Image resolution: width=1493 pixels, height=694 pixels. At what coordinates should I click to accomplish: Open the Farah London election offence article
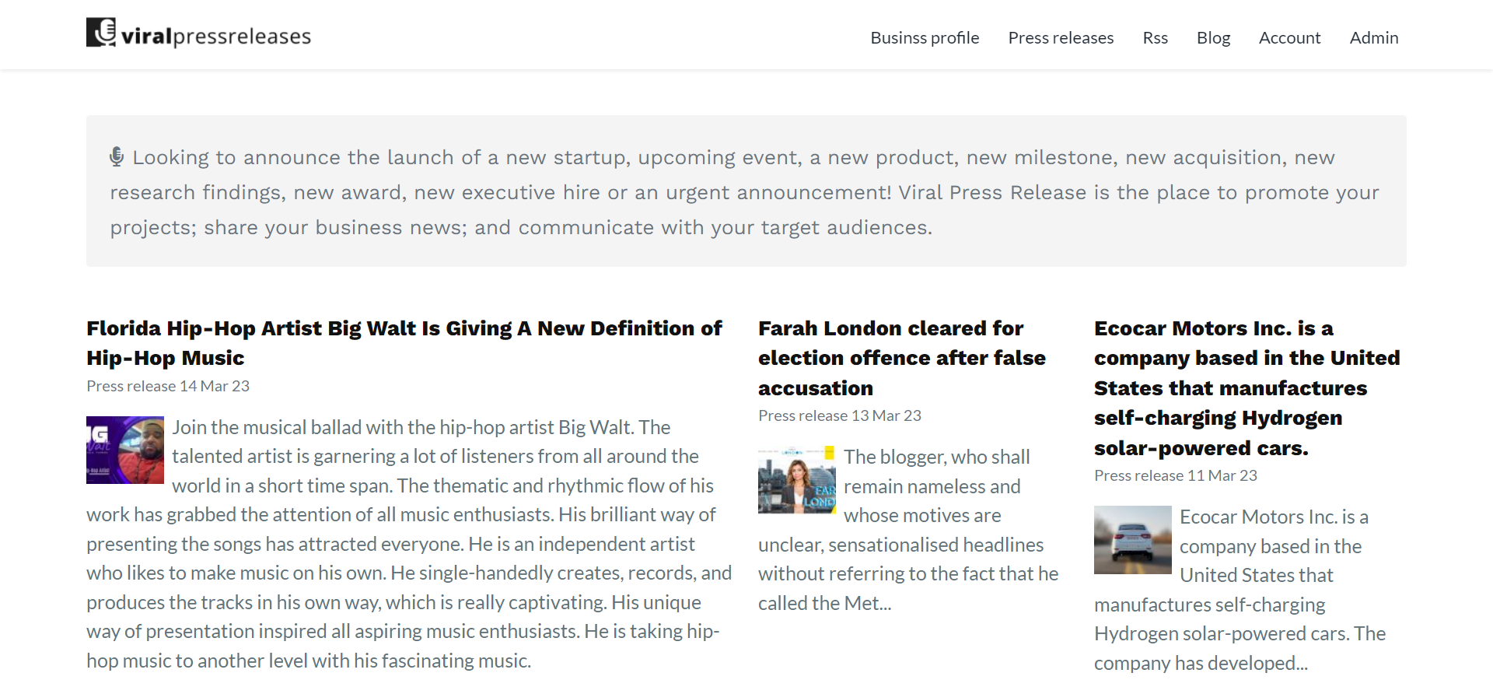tap(901, 358)
